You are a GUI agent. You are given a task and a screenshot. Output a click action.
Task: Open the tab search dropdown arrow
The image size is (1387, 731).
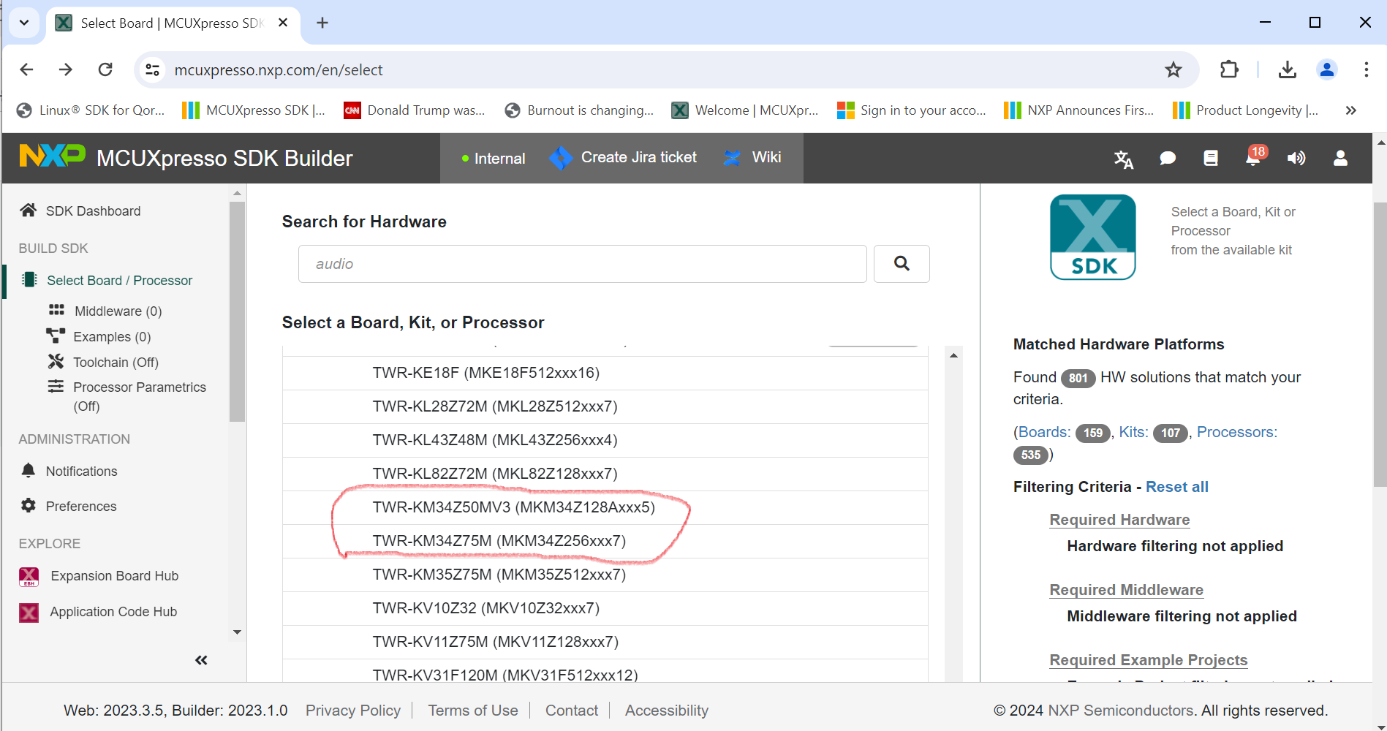tap(24, 23)
